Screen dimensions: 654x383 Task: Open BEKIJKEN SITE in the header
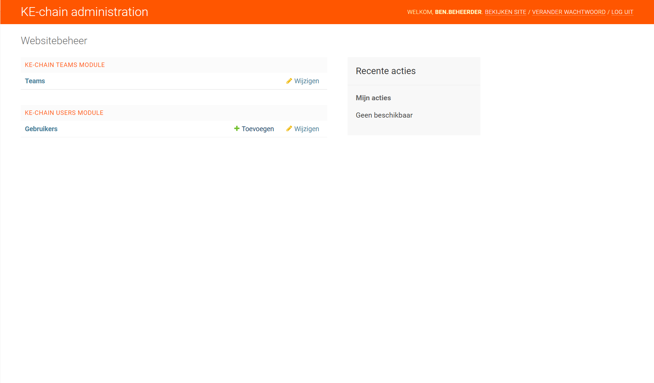[x=505, y=12]
